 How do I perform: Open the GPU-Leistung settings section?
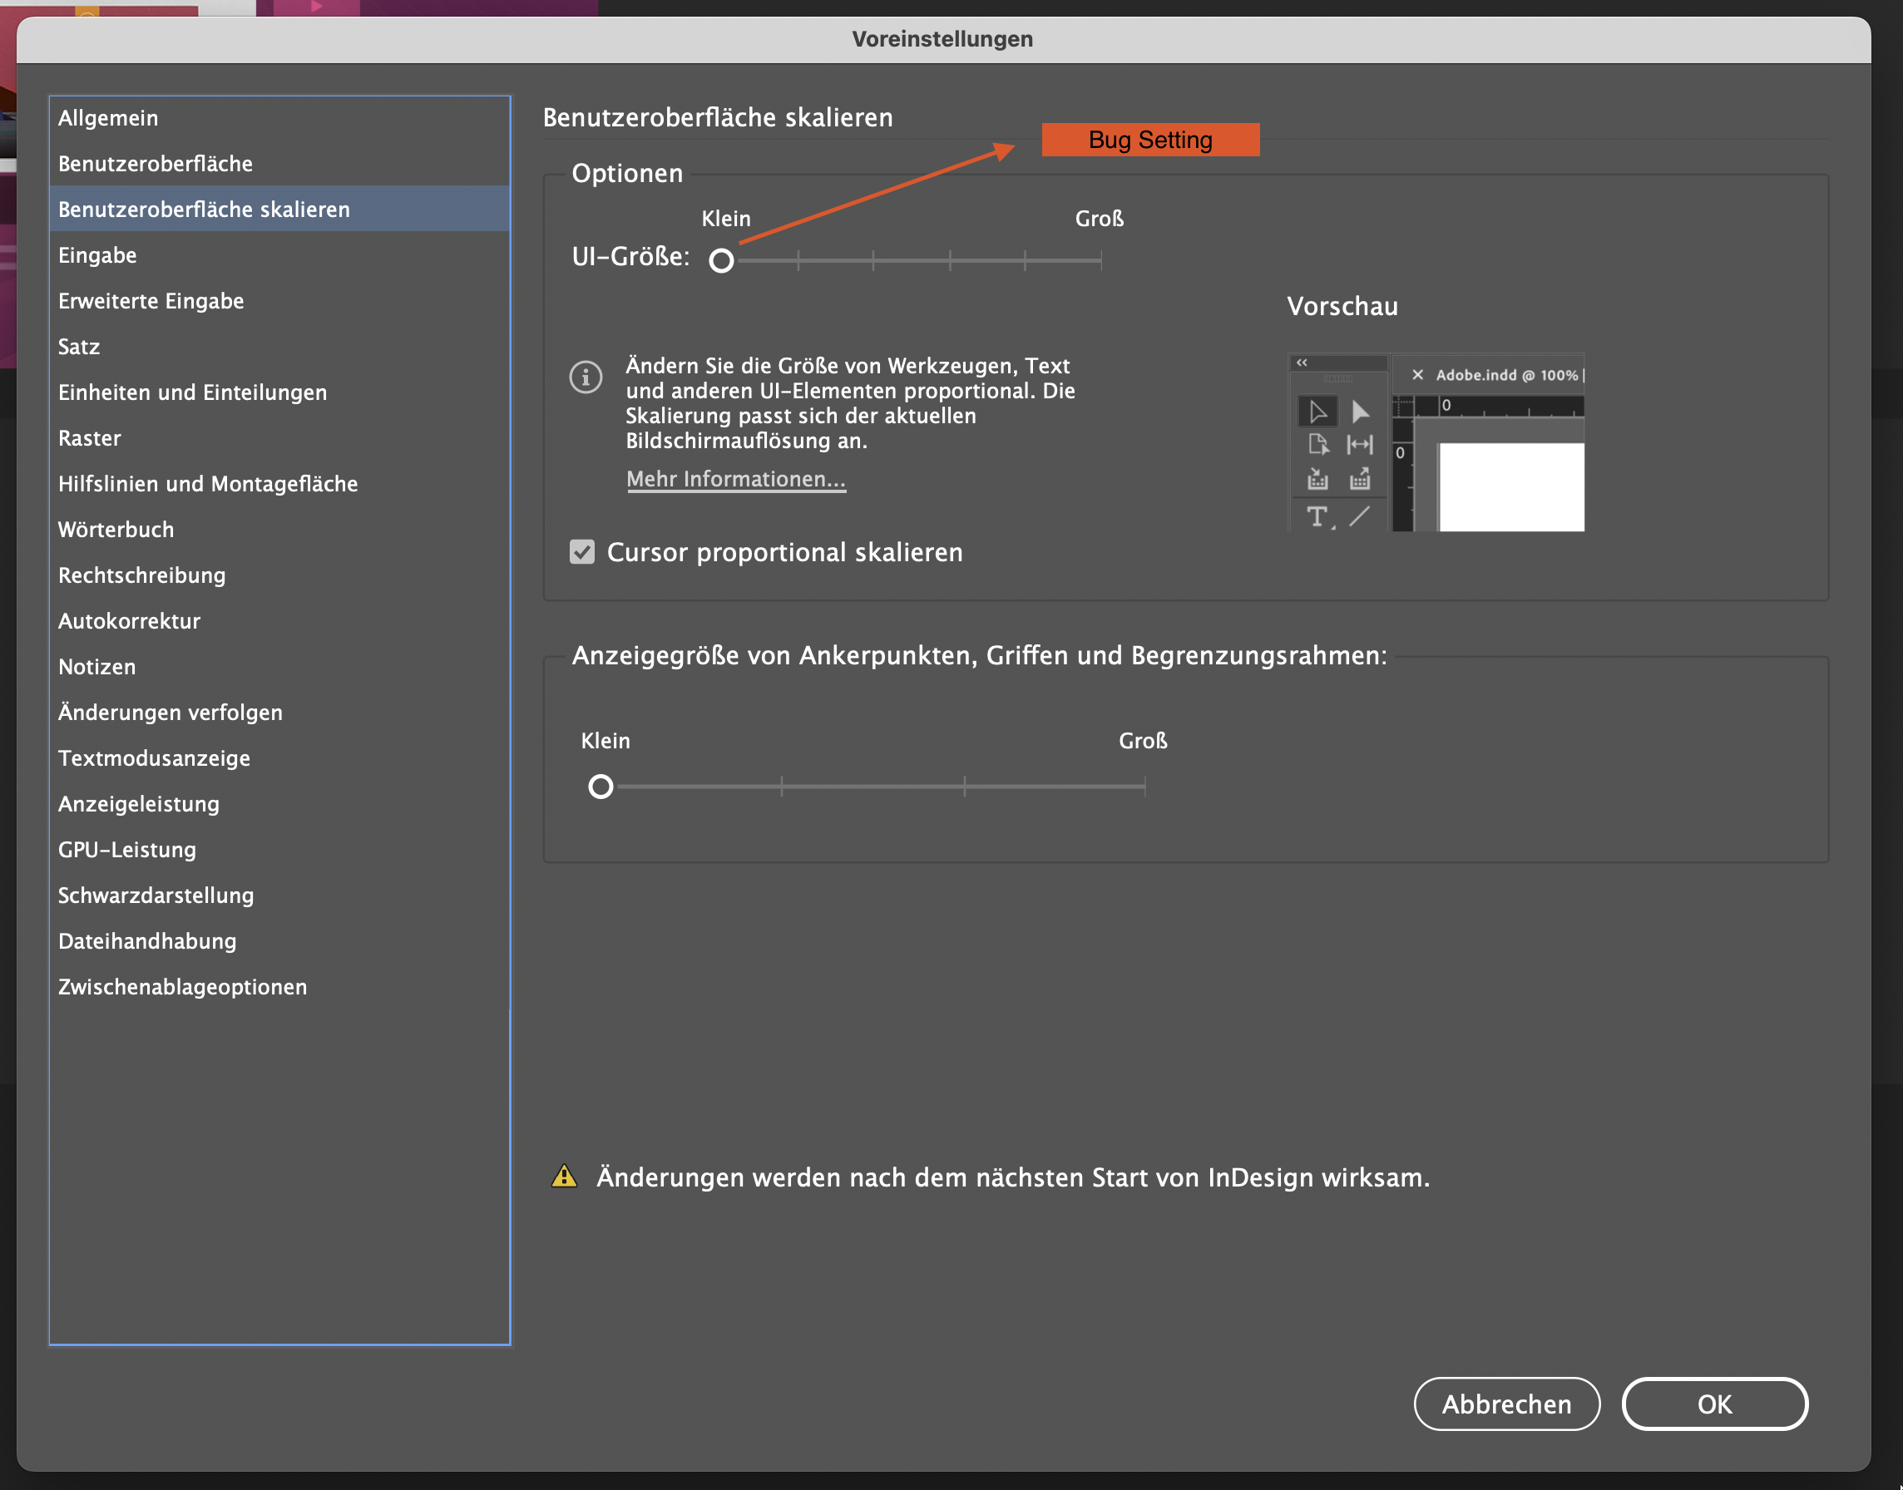pos(127,849)
